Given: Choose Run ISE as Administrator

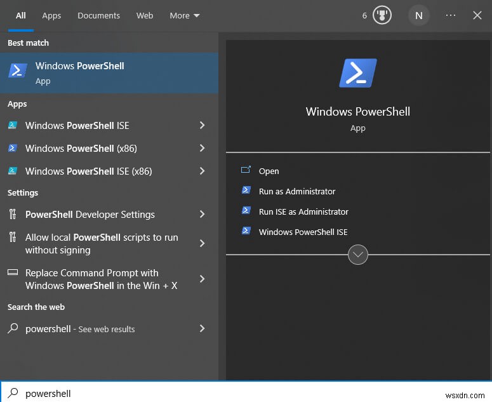Looking at the screenshot, I should pyautogui.click(x=303, y=212).
